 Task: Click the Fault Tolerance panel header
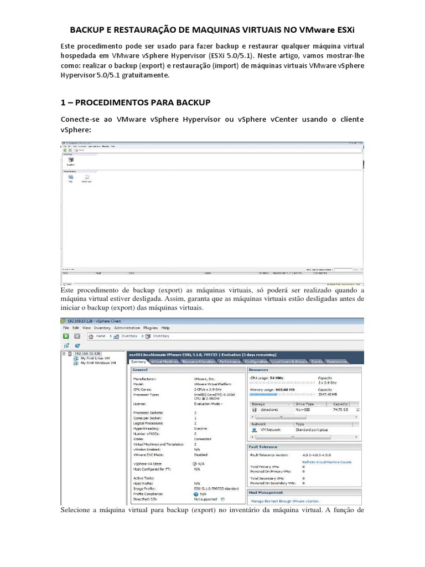304,447
